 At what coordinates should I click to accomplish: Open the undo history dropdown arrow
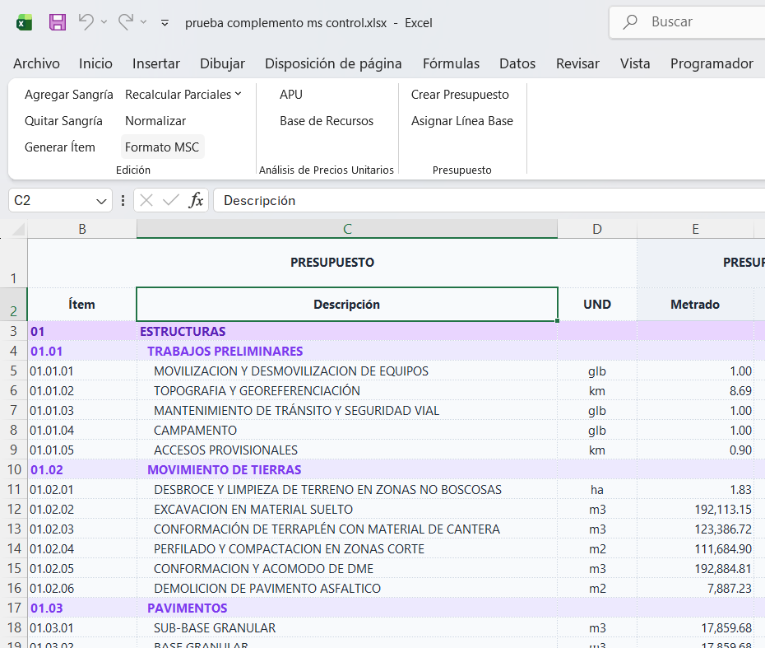click(x=104, y=22)
